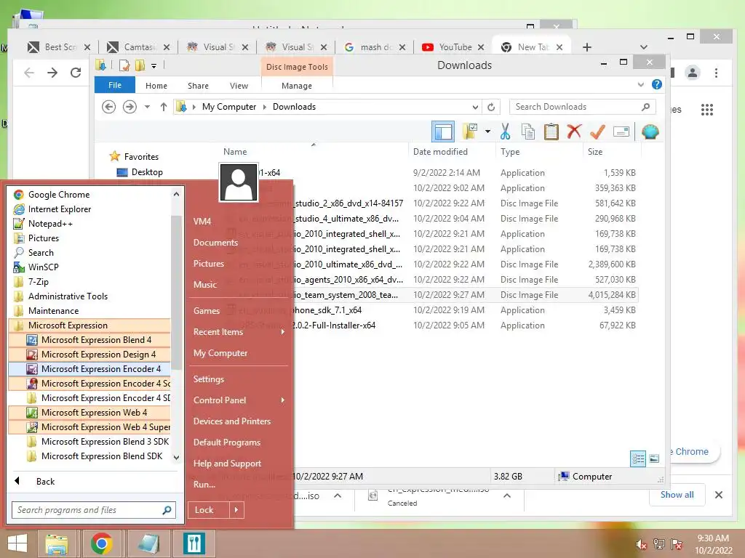The height and width of the screenshot is (558, 745).
Task: Click the Classic Shell seashell icon
Action: (650, 132)
